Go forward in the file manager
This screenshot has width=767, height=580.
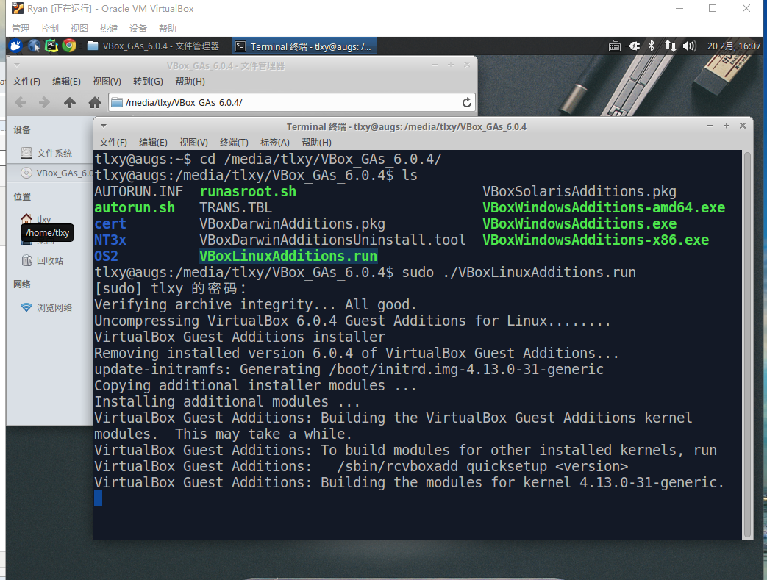tap(44, 102)
